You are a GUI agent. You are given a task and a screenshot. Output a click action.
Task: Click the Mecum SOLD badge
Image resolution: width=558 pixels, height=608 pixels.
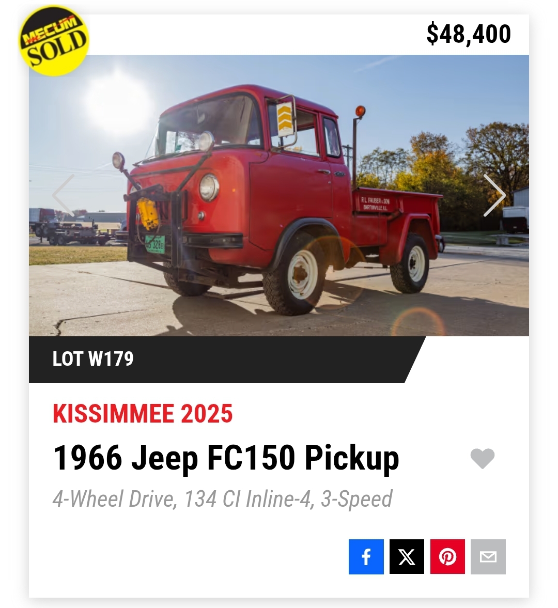coord(54,41)
